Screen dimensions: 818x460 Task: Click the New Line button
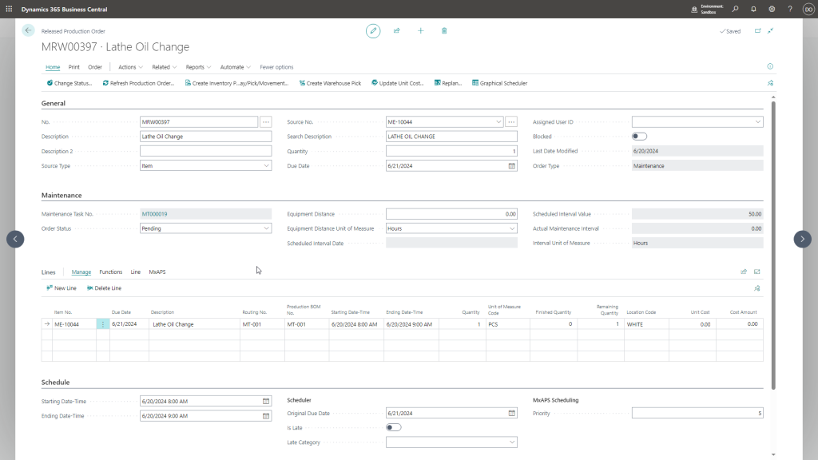coord(62,287)
